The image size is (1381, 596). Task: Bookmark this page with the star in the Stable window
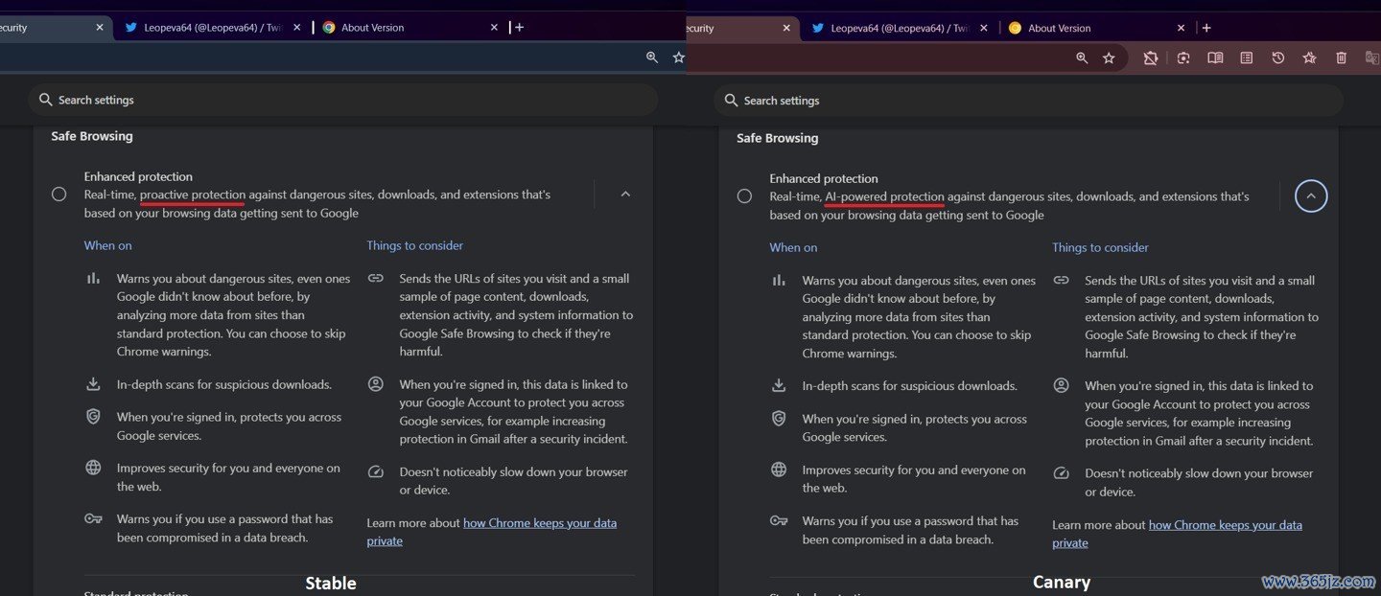[679, 57]
